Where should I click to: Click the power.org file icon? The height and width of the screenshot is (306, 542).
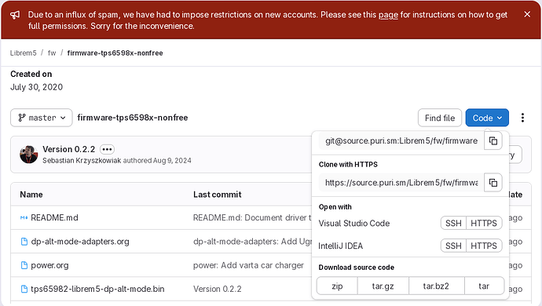pos(24,265)
